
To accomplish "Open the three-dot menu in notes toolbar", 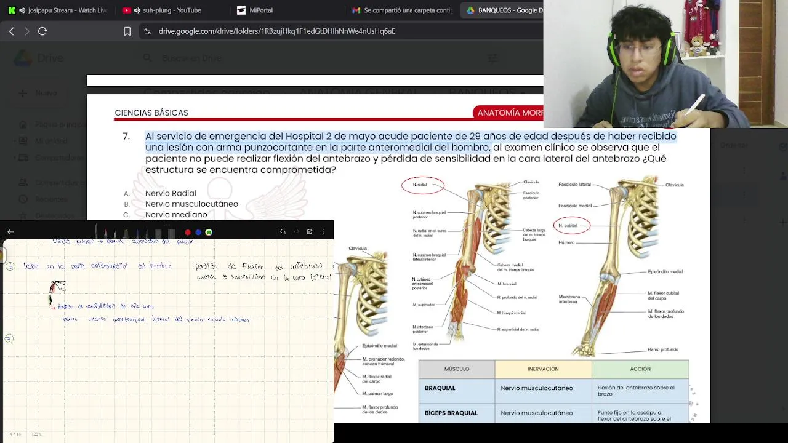I will 323,232.
